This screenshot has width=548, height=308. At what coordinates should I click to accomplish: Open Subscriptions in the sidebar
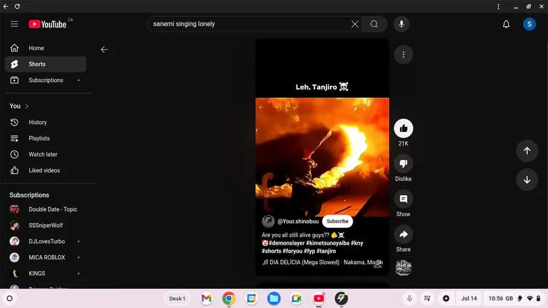46,80
